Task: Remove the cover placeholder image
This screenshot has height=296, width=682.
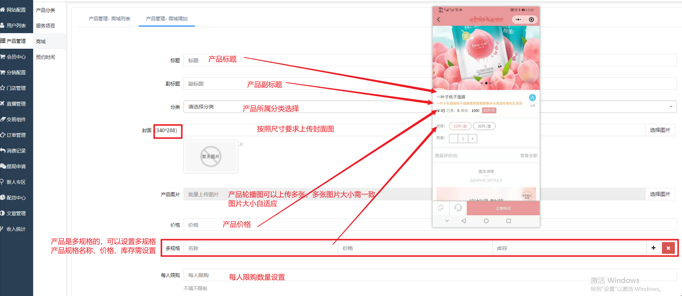Action: tap(241, 144)
